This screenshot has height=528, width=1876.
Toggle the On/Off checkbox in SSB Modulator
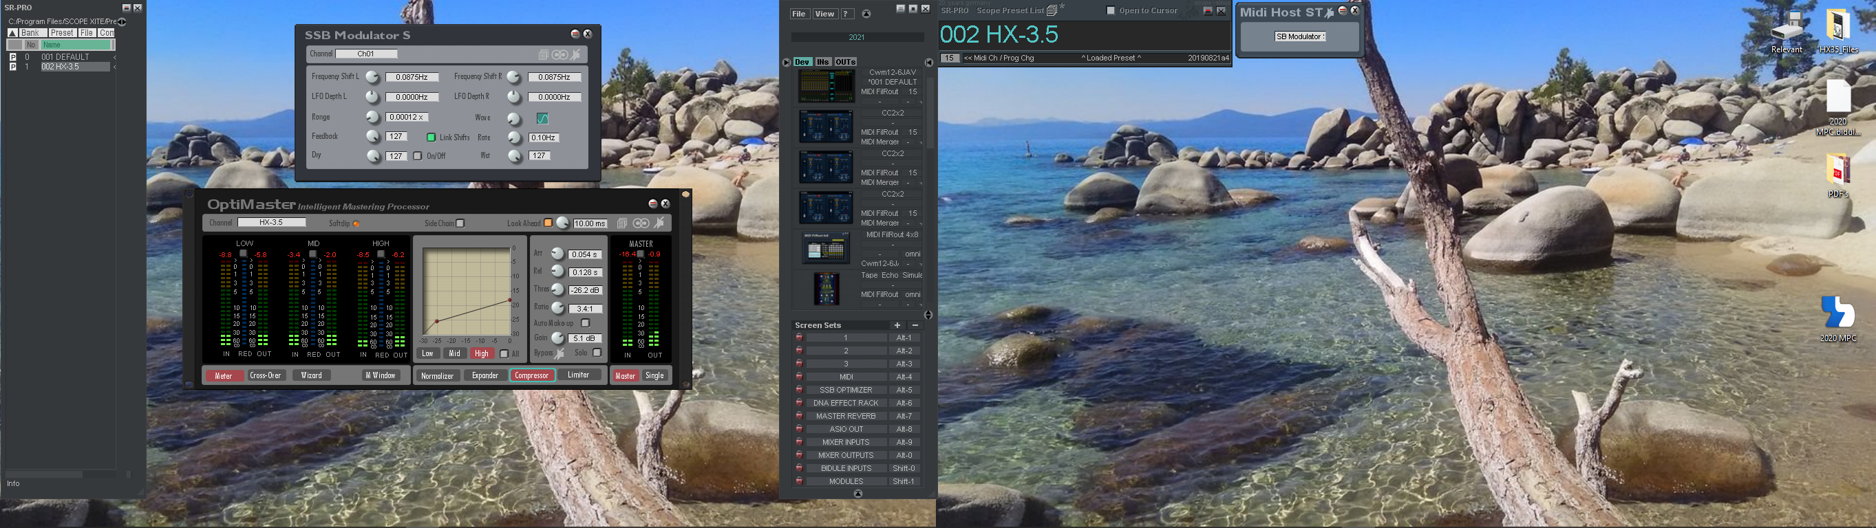pyautogui.click(x=417, y=155)
